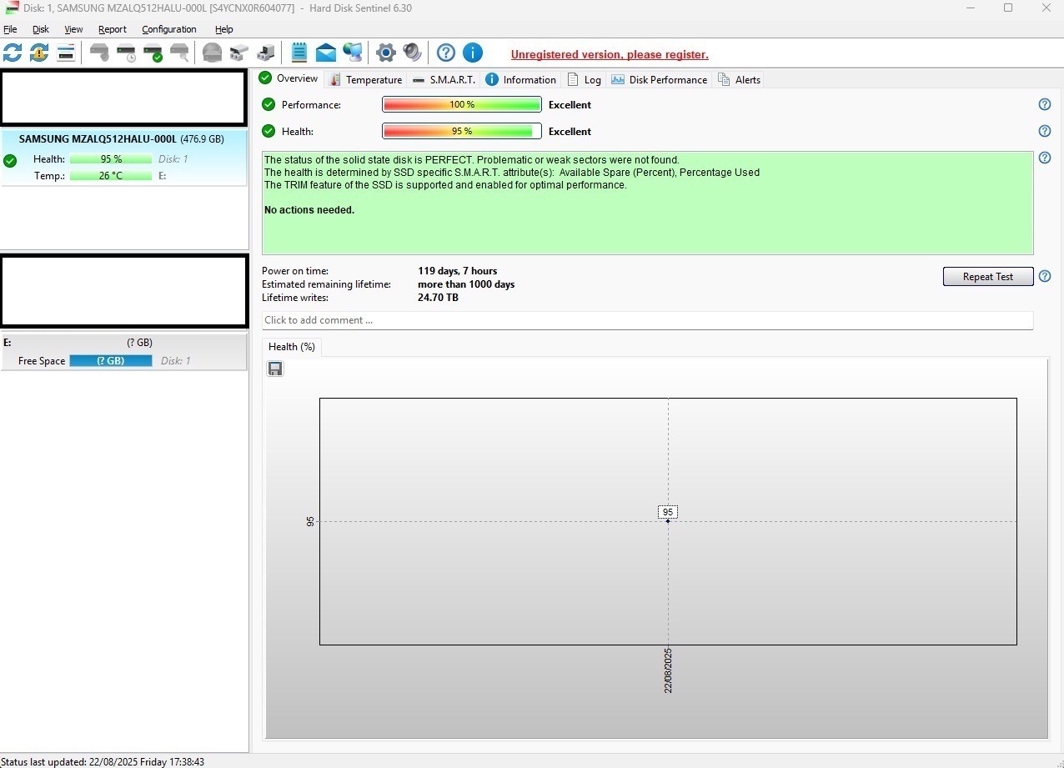Screen dimensions: 1064x768
Task: Click the blue envelope e-mail icon
Action: coord(326,53)
